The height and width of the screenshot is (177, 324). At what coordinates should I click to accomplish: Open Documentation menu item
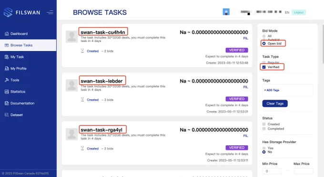point(28,103)
